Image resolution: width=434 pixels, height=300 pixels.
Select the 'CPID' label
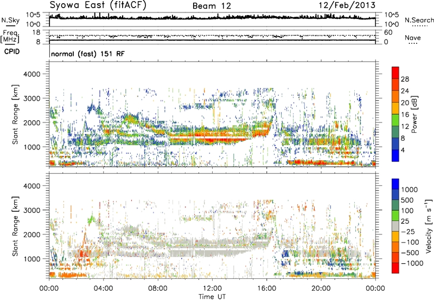12,51
